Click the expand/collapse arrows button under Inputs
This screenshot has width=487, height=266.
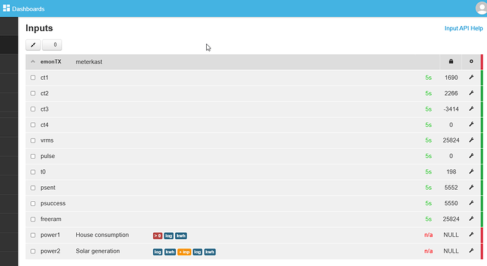[33, 45]
